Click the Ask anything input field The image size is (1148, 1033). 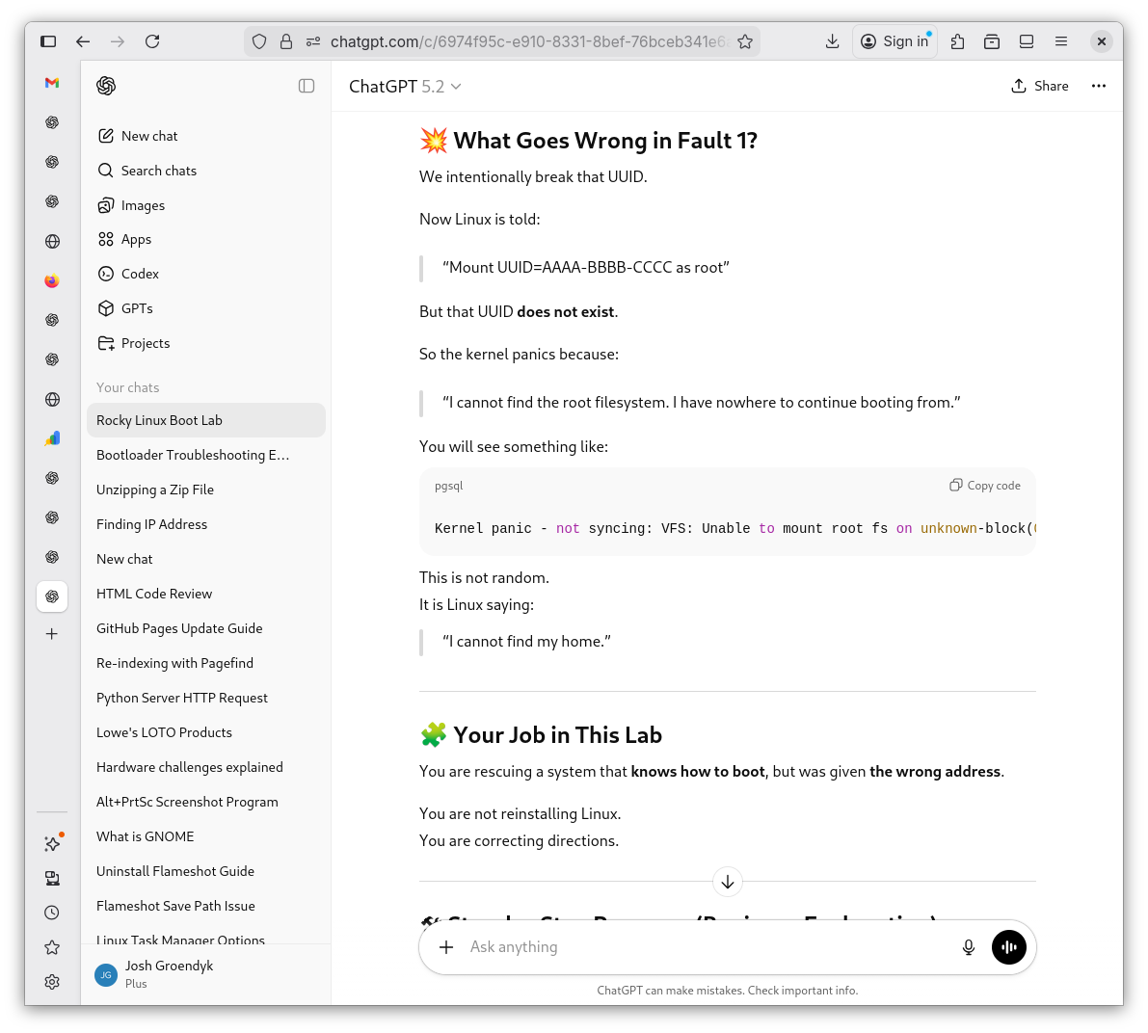[704, 947]
